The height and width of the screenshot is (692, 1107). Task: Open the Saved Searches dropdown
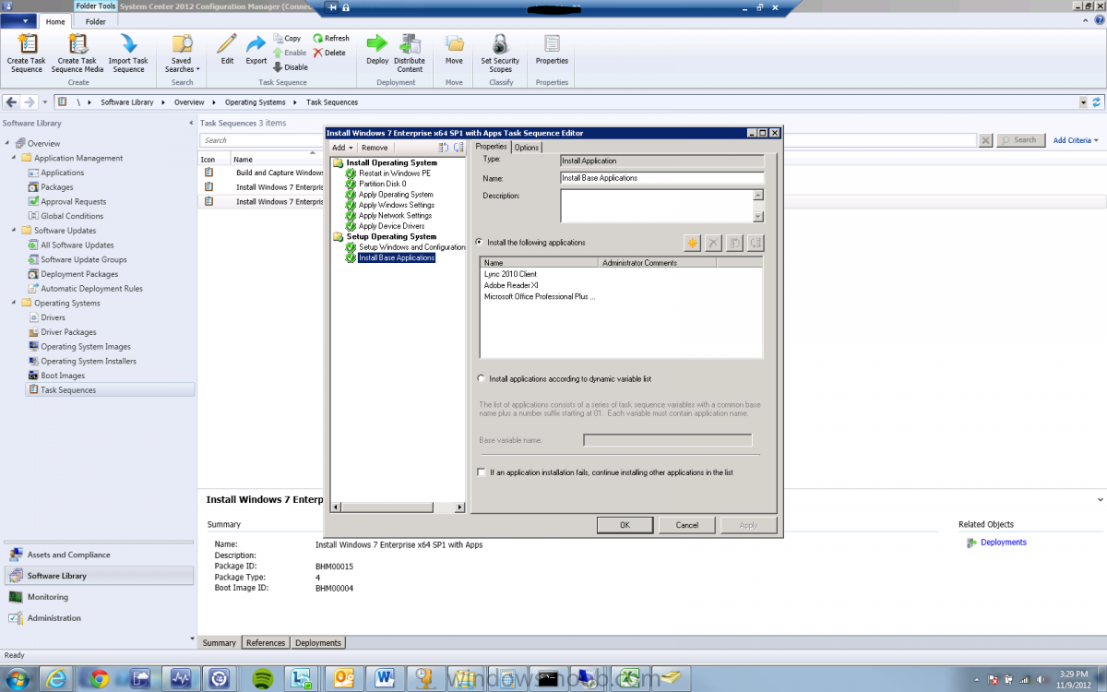[x=183, y=54]
